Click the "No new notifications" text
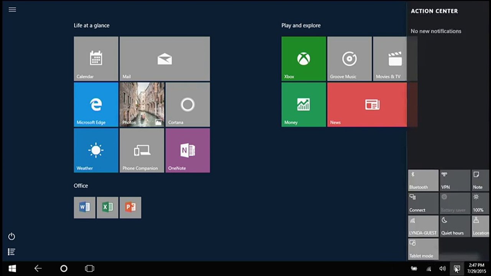The image size is (491, 276). (436, 31)
